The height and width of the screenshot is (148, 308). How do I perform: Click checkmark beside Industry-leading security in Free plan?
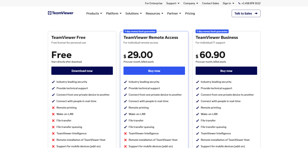pyautogui.click(x=53, y=82)
